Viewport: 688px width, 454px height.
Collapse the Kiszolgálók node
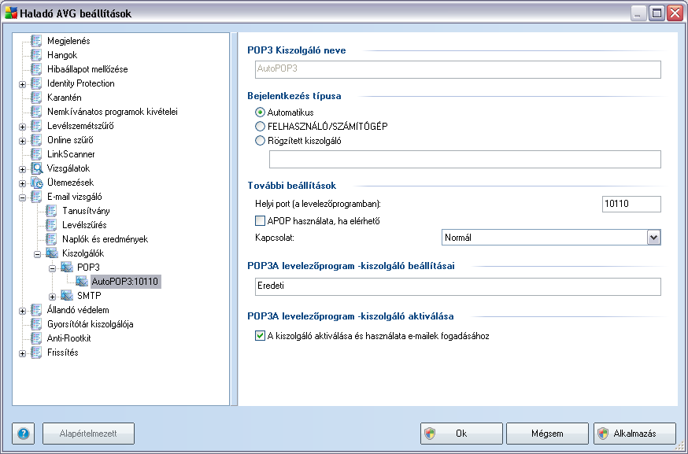coord(37,254)
